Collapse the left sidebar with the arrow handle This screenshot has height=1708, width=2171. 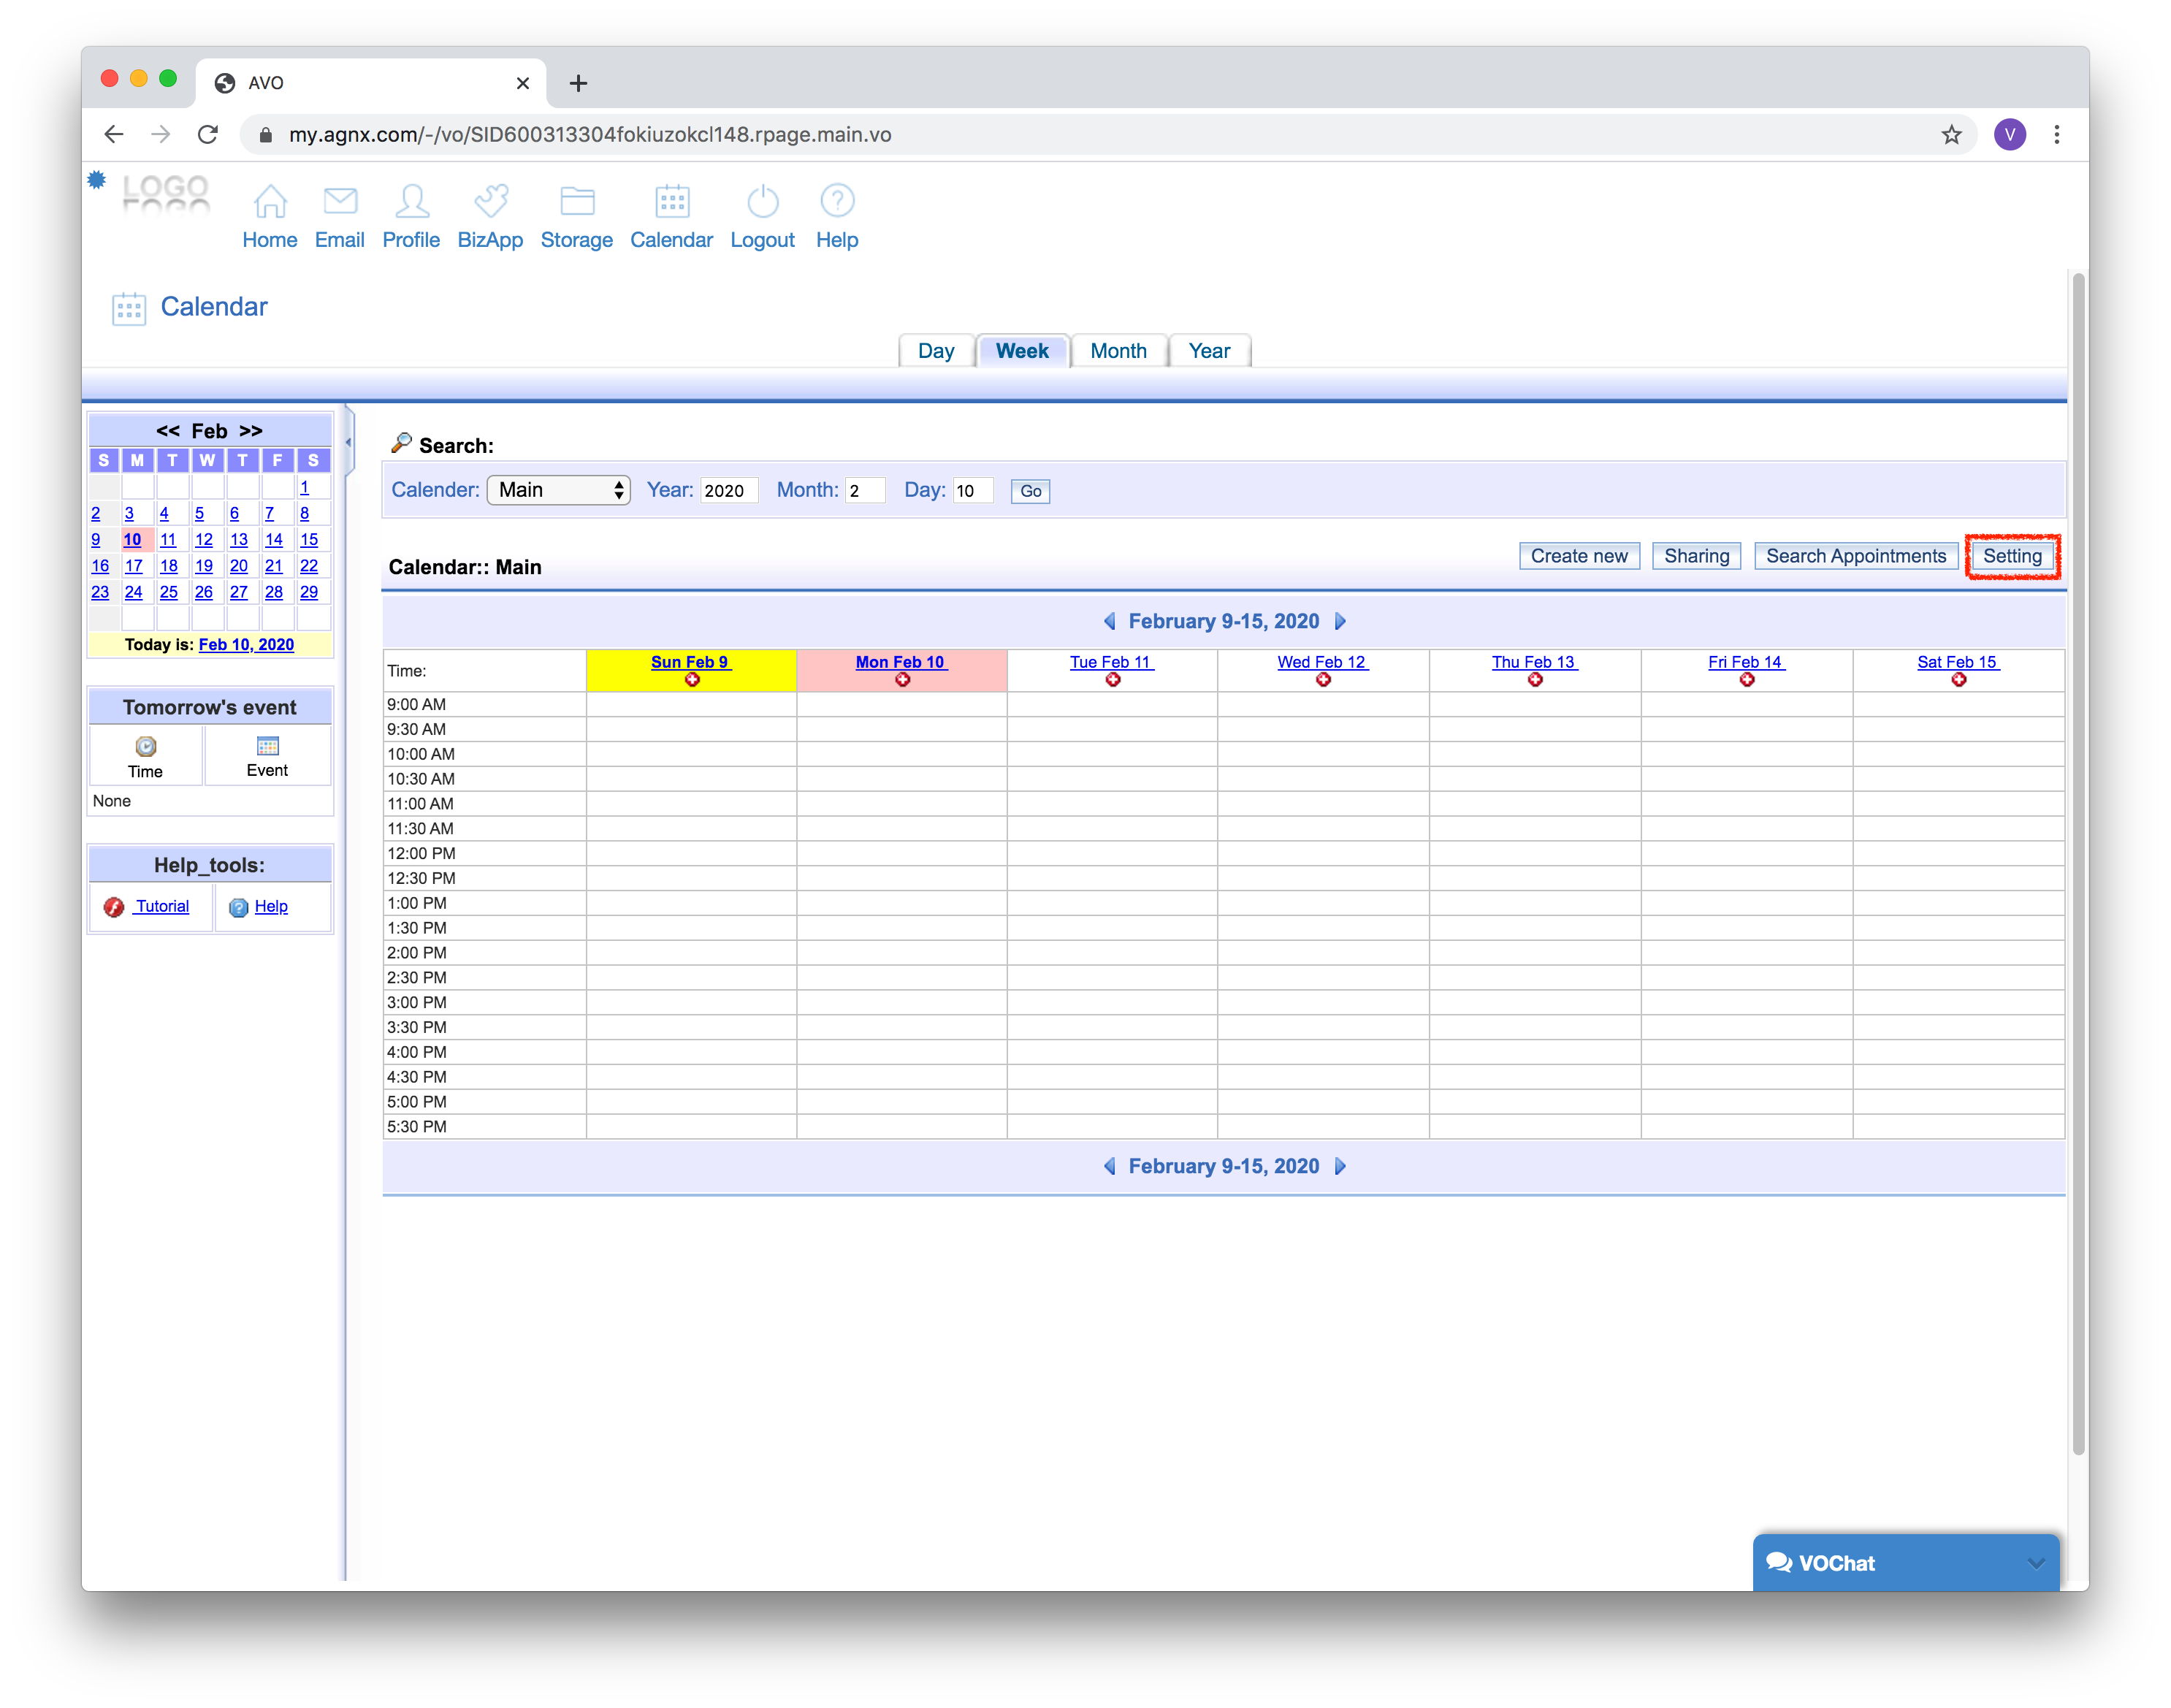coord(349,441)
